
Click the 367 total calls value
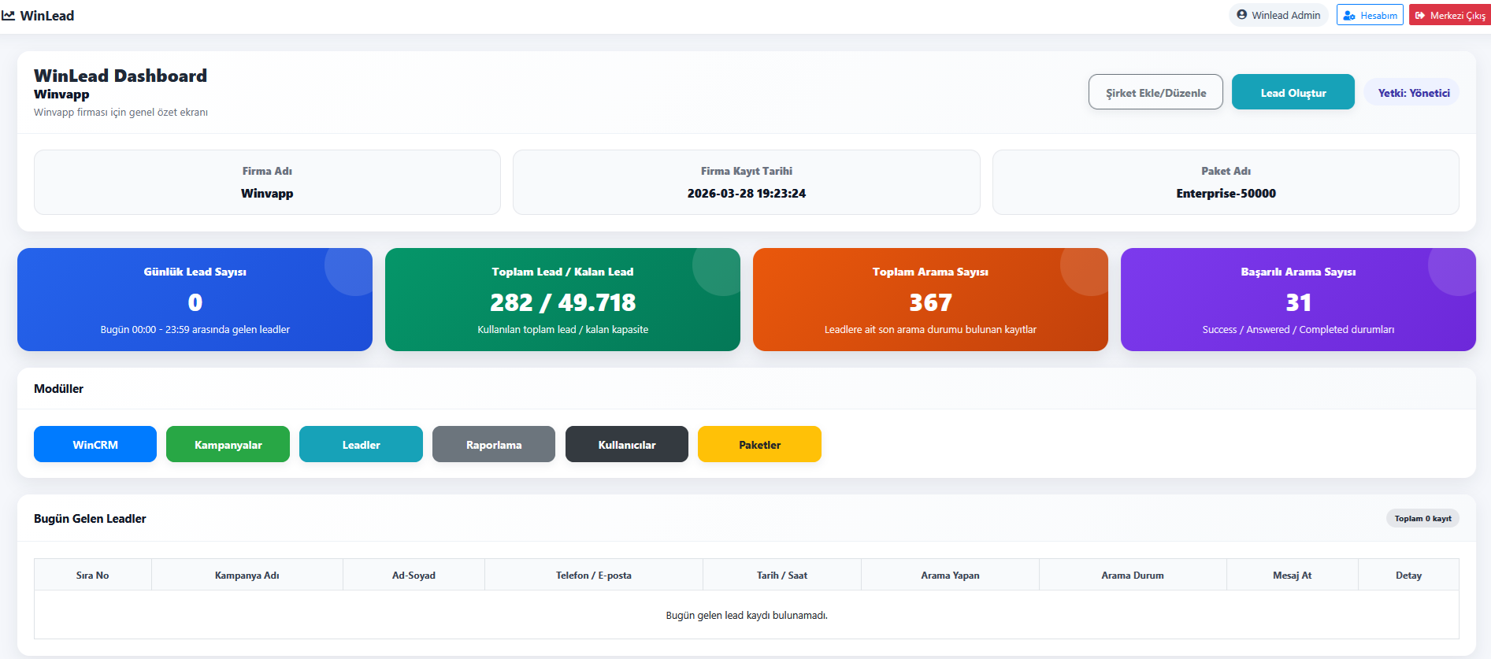[930, 302]
